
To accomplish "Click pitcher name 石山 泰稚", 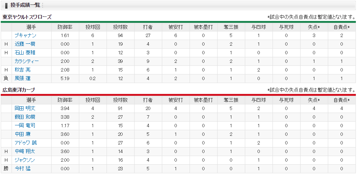I will pyautogui.click(x=25, y=53).
